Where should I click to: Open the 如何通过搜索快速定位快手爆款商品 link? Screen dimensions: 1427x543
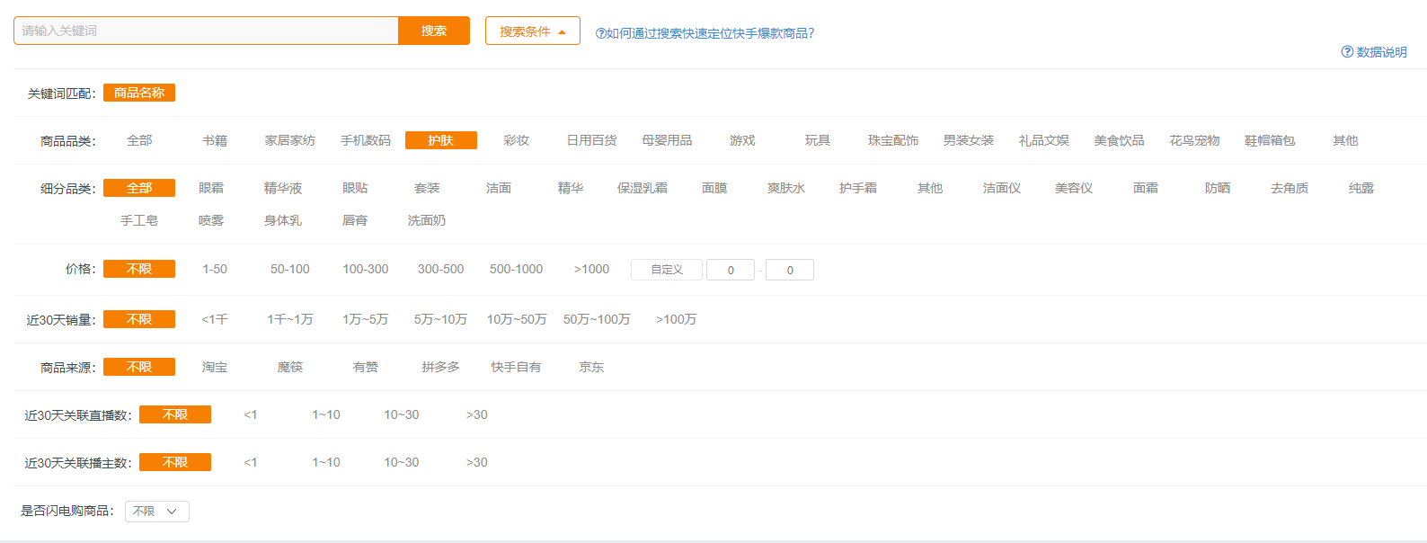[x=705, y=33]
